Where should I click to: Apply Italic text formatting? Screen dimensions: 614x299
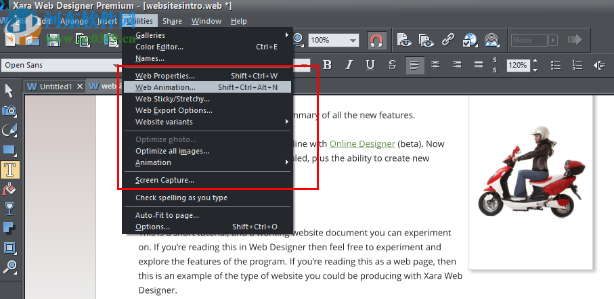pyautogui.click(x=349, y=65)
